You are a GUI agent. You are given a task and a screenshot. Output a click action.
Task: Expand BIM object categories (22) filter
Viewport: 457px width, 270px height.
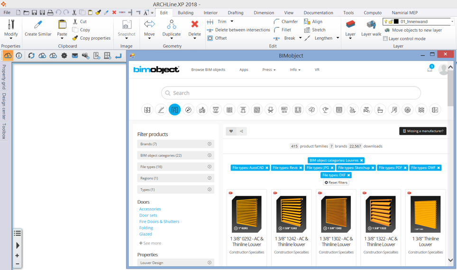(176, 155)
